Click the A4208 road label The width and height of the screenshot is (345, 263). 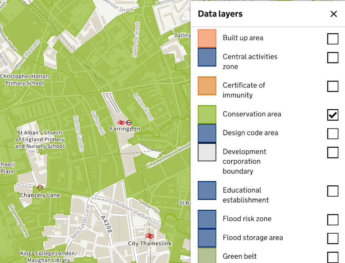click(106, 224)
